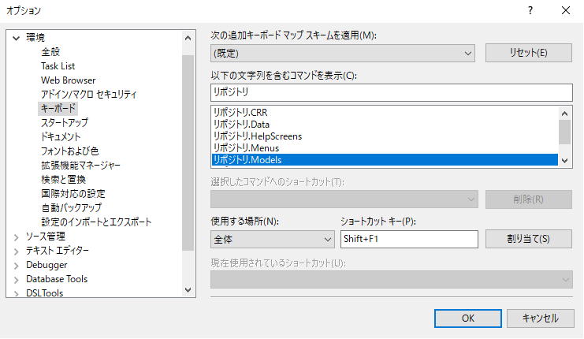Confirm with the OK button
Image resolution: width=584 pixels, height=339 pixels.
(468, 319)
